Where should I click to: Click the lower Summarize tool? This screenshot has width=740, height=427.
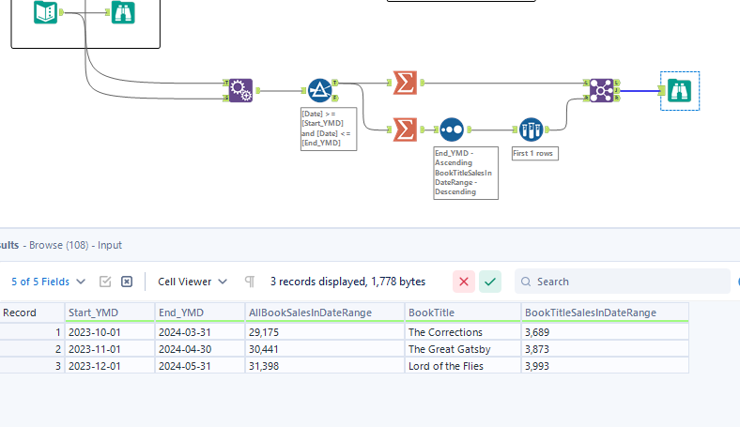(405, 129)
